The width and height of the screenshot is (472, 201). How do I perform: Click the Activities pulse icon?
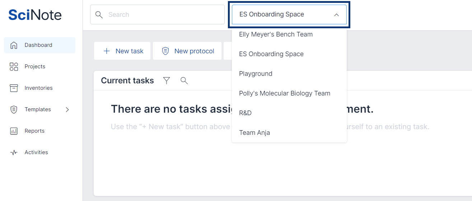point(14,152)
